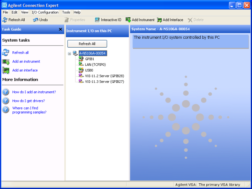
Task: Open How do I get drivers? link
Action: [29, 101]
